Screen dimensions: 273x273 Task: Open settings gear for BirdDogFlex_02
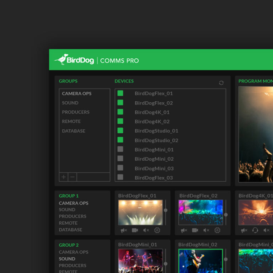pos(217,230)
